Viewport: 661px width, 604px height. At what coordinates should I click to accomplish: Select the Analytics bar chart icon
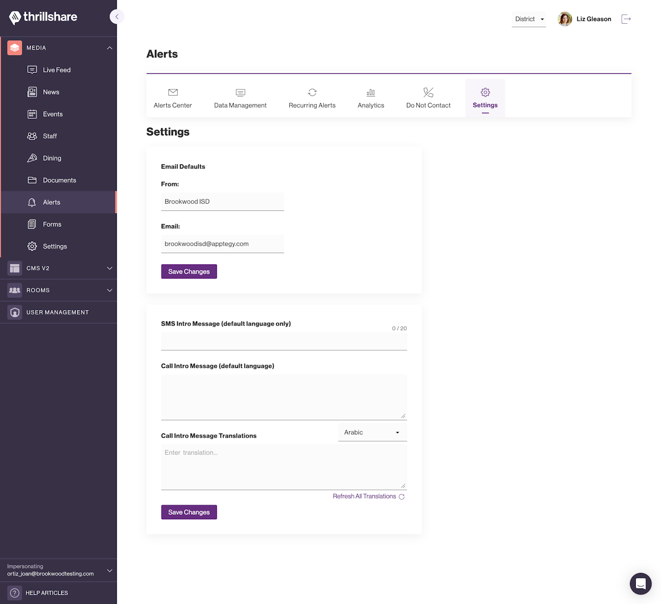[371, 92]
